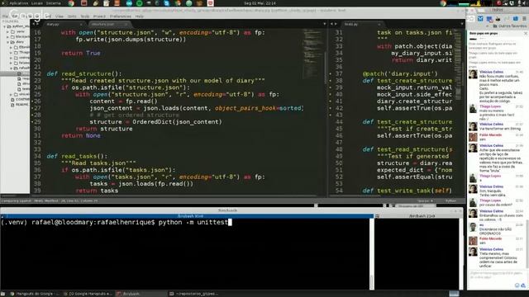Click the 'Vai transformar em String' chat message
This screenshot has width=529, height=297.
[496, 129]
